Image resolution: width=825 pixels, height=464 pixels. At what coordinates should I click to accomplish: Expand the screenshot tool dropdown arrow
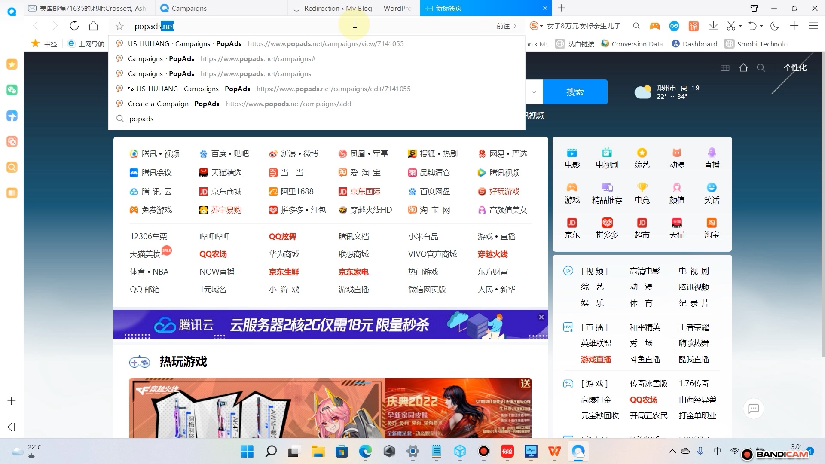[740, 26]
